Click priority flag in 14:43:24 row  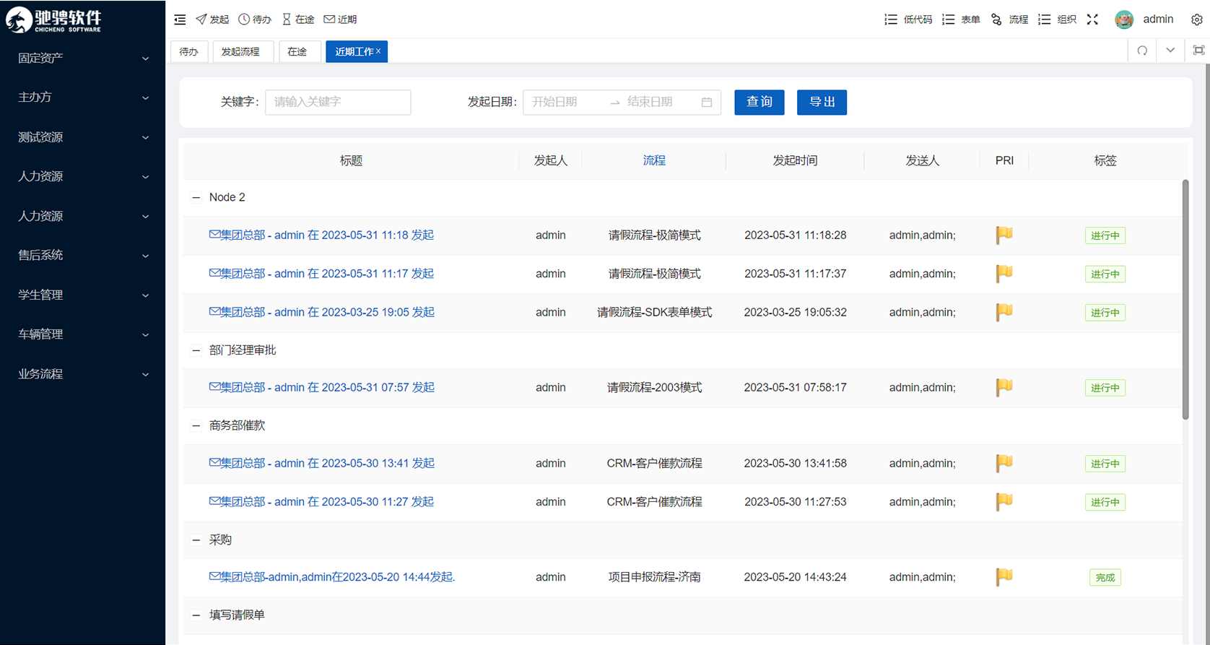click(x=1004, y=577)
